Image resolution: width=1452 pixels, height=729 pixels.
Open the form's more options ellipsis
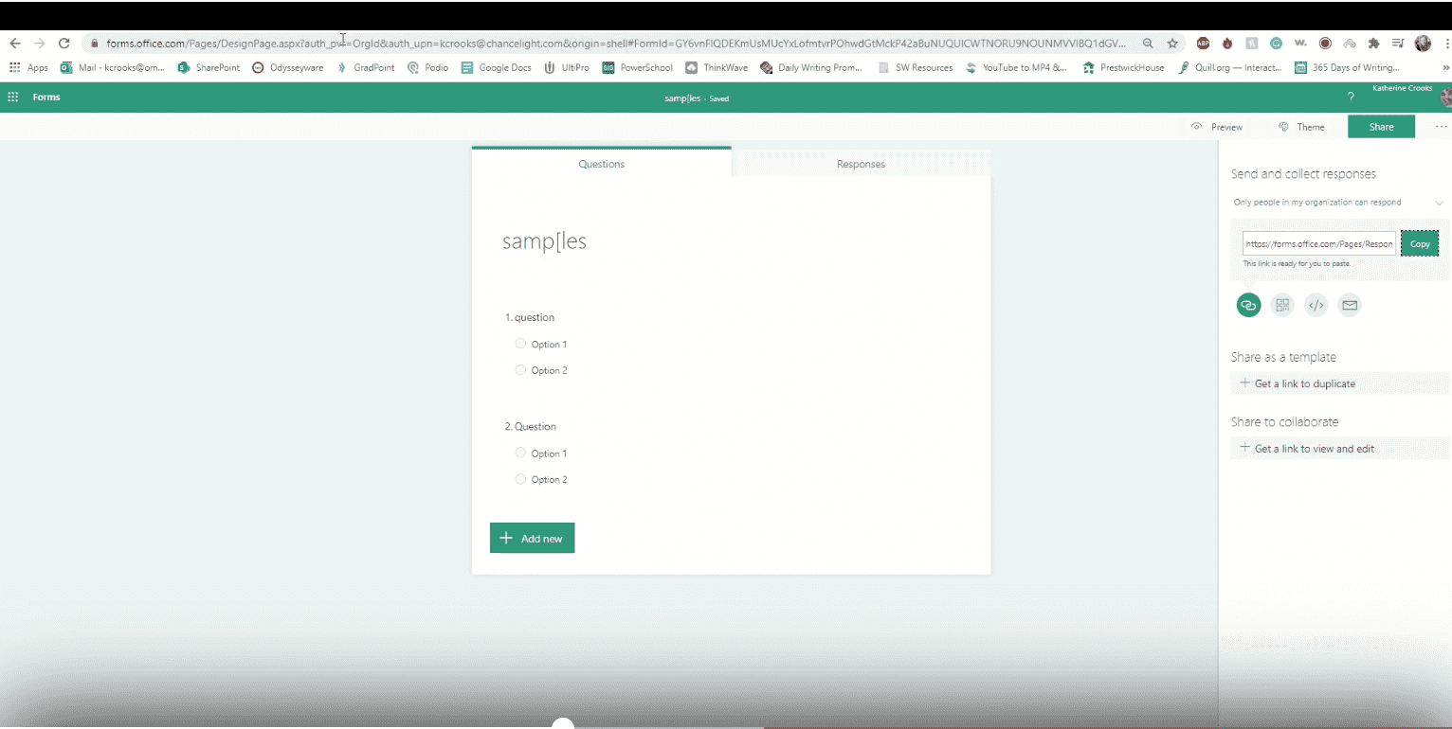[1441, 126]
